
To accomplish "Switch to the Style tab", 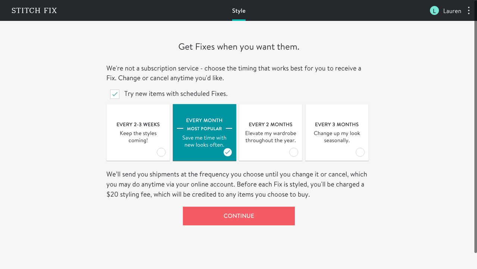I will click(x=239, y=11).
